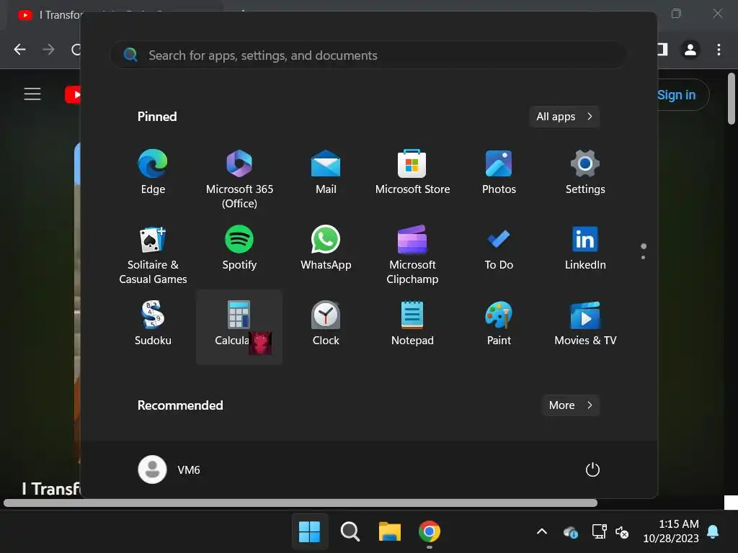738x553 pixels.
Task: Click the Windows Start button on taskbar
Action: point(309,531)
